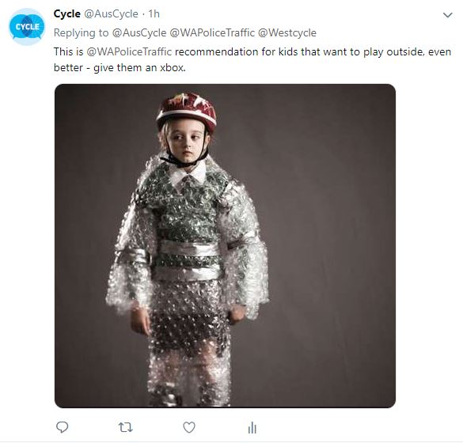Open the Cycle profile avatar

[x=27, y=27]
